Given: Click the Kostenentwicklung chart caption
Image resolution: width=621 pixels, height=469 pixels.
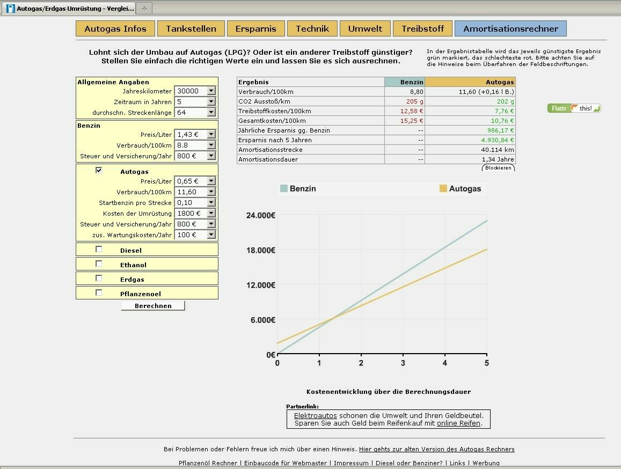Looking at the screenshot, I should click(x=389, y=392).
